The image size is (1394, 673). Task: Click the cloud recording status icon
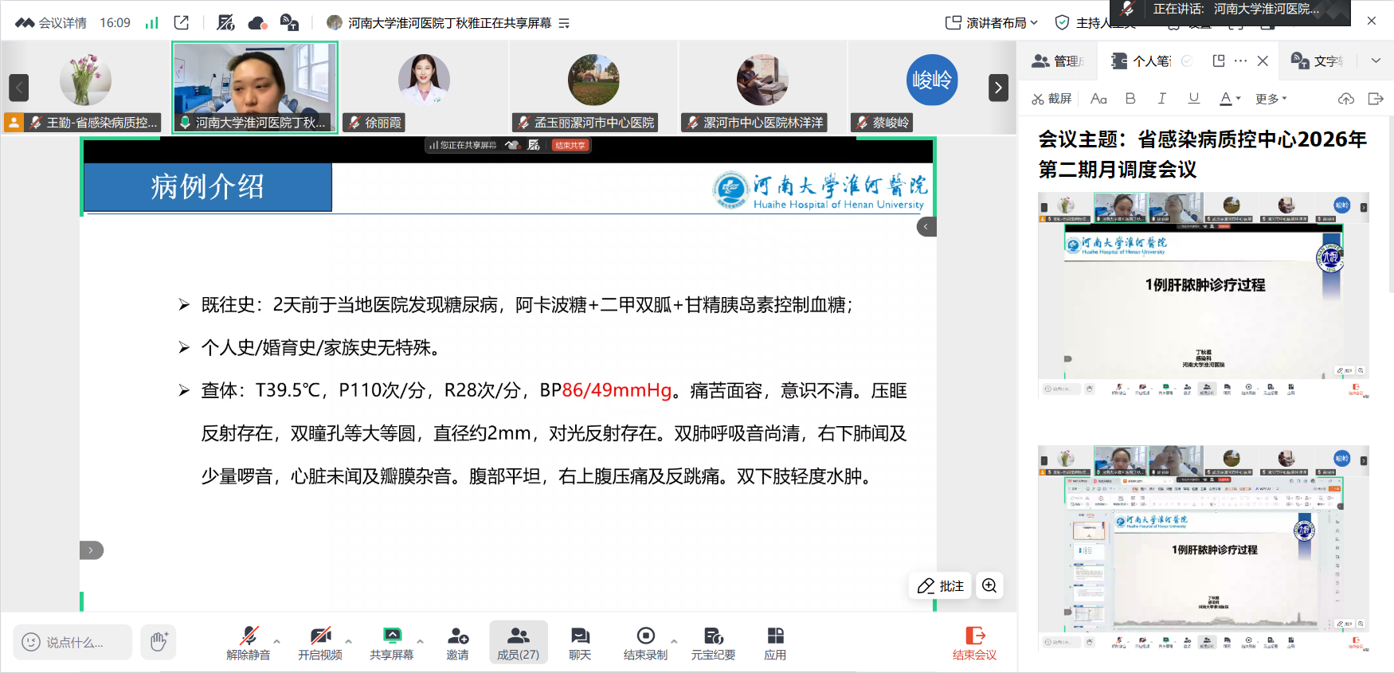coord(257,23)
